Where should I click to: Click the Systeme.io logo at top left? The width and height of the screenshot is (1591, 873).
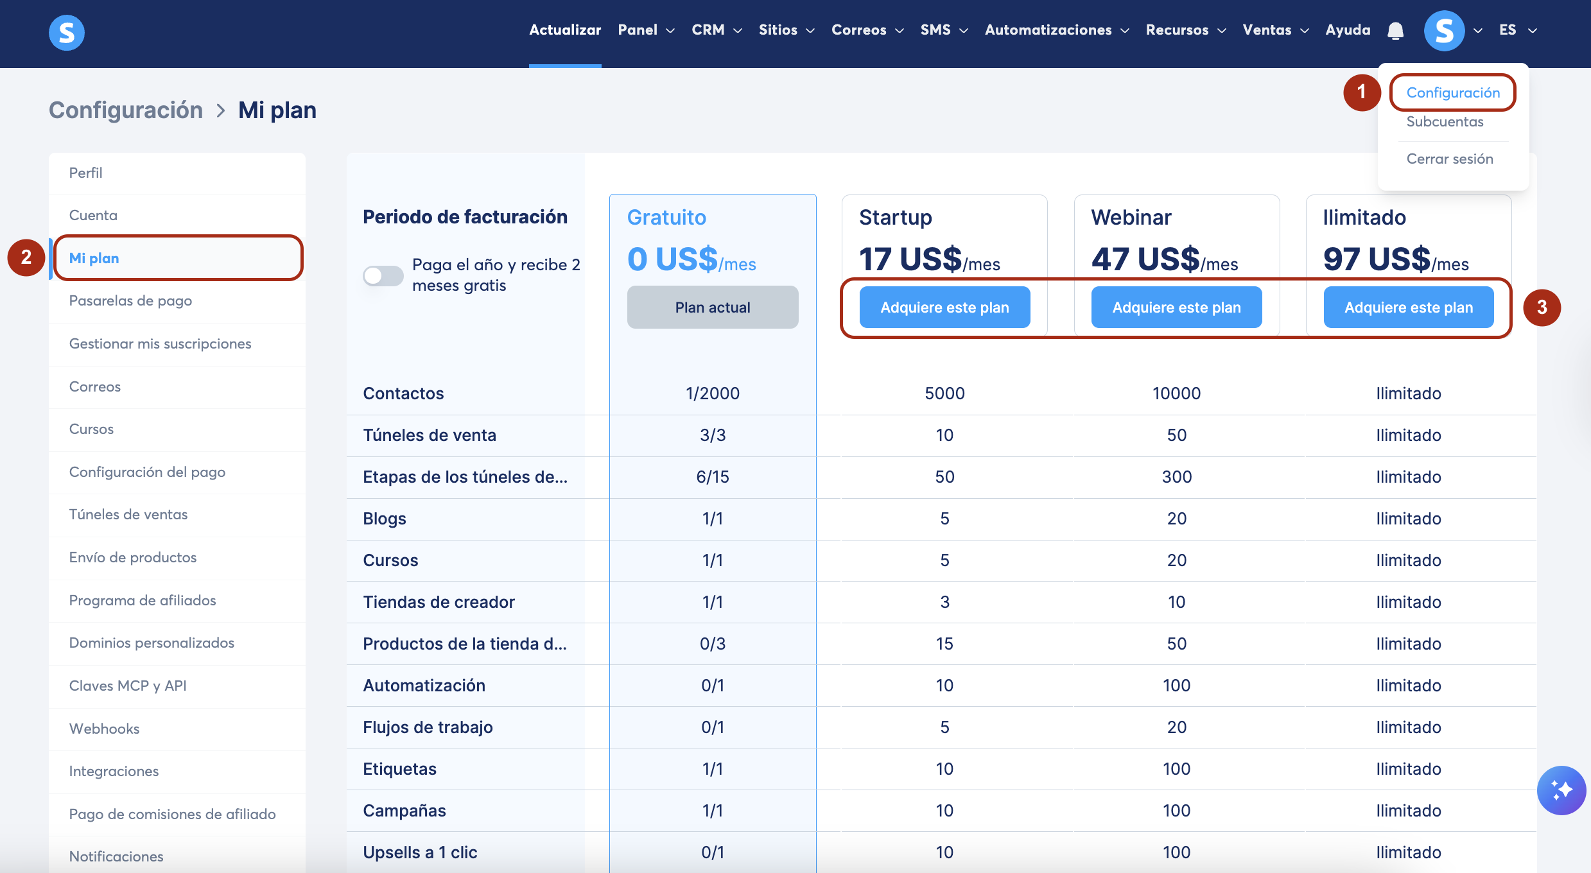point(66,32)
